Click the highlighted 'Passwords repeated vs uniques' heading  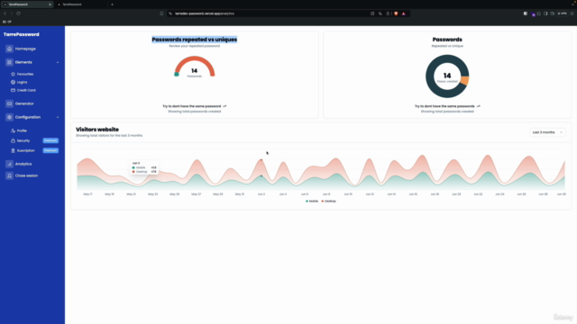(195, 40)
